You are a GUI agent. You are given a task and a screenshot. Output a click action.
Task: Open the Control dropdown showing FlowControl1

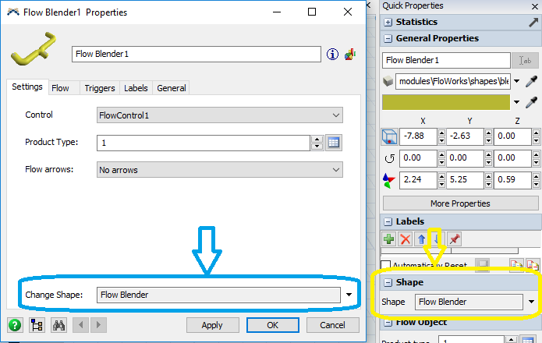coord(220,115)
